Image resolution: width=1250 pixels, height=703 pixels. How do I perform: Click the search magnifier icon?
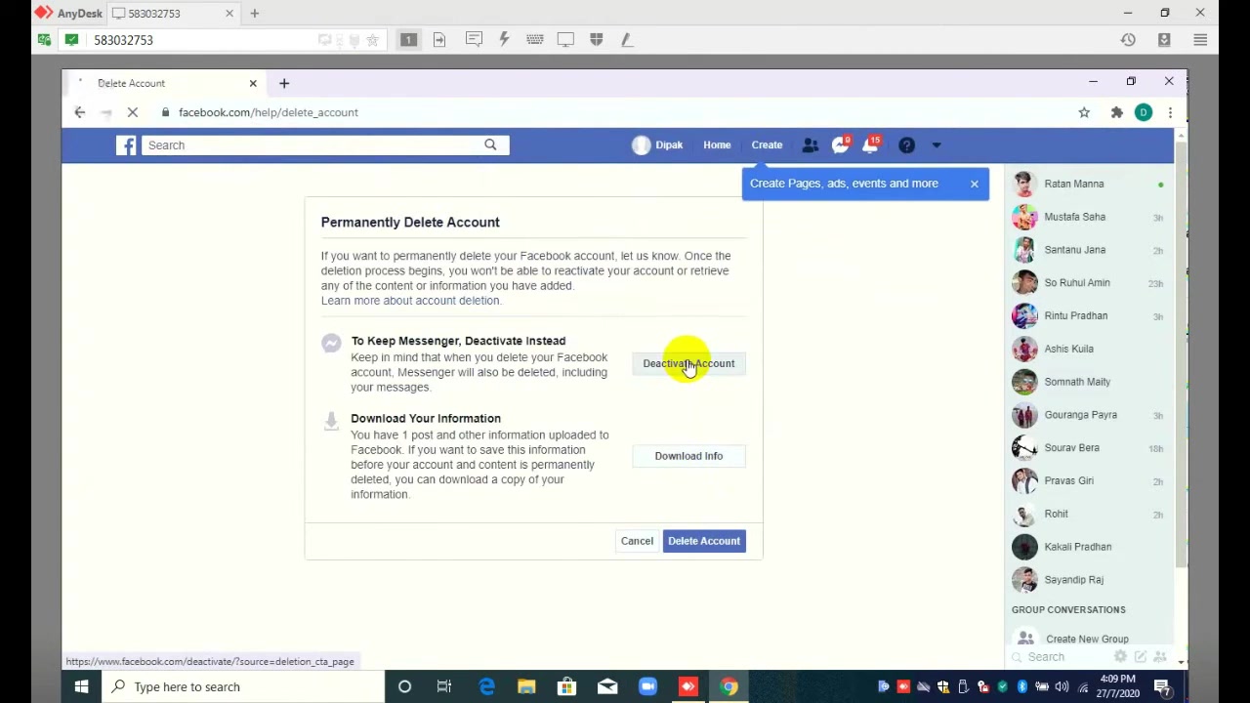[x=490, y=145]
